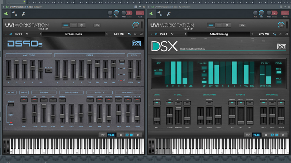The height and width of the screenshot is (163, 291).
Task: Click the music note icon beside Dream Bells
Action: (x=141, y=34)
